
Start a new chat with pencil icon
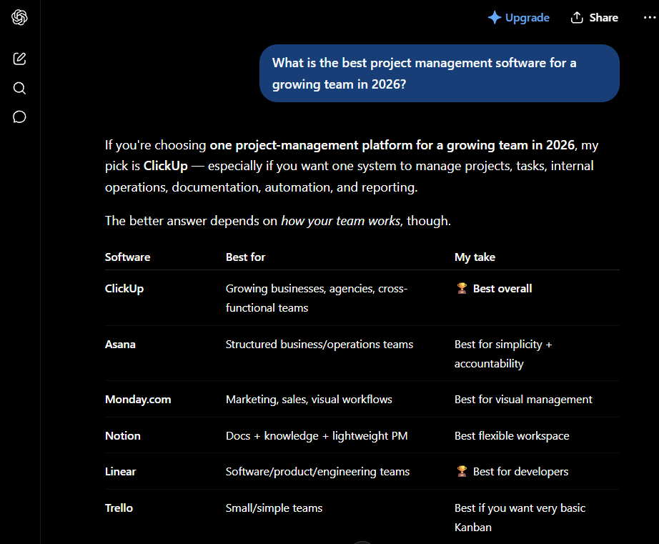click(19, 59)
